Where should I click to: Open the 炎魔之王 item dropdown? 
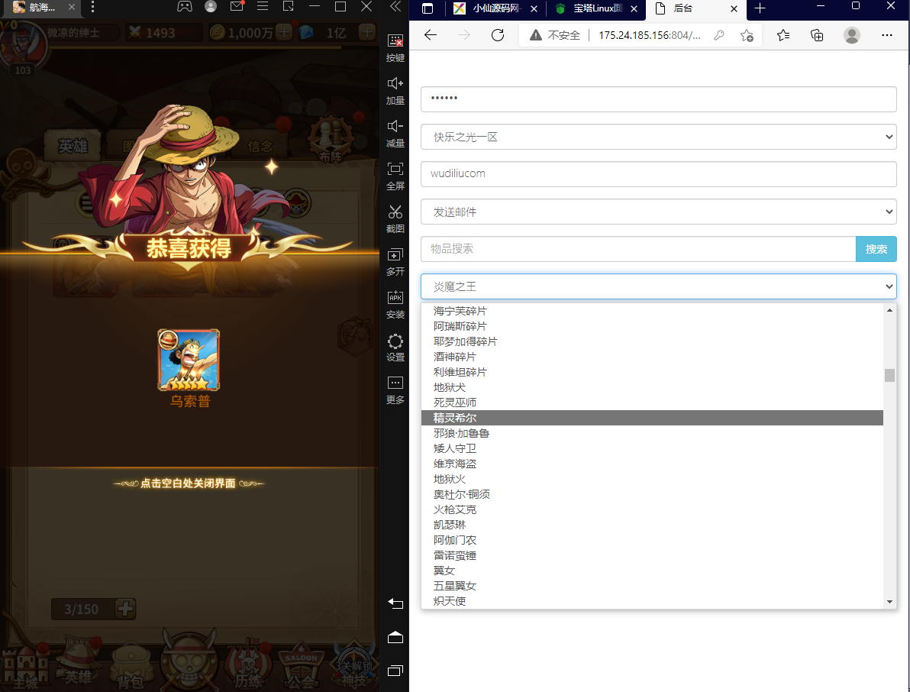658,286
